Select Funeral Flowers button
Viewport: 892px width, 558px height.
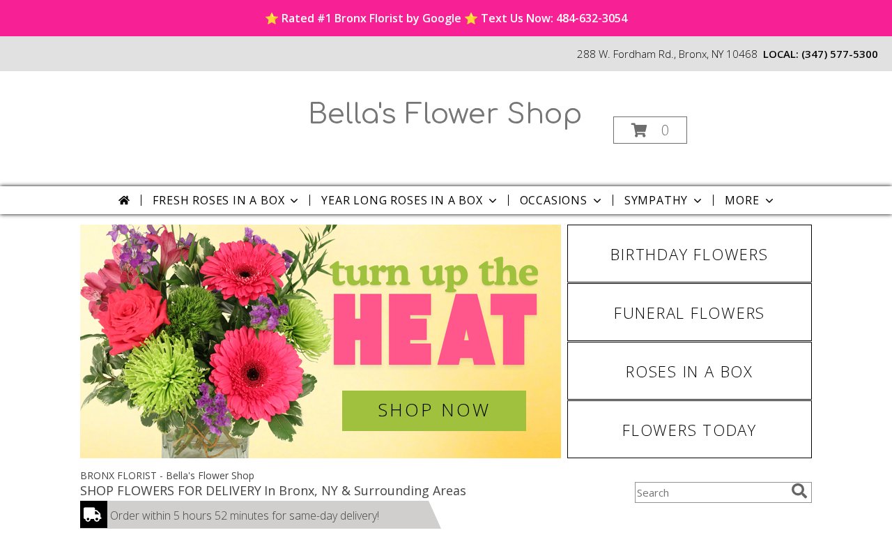689,312
